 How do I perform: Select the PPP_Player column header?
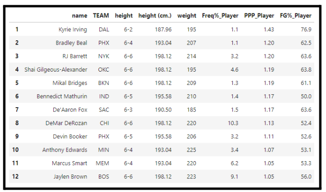tap(259, 16)
